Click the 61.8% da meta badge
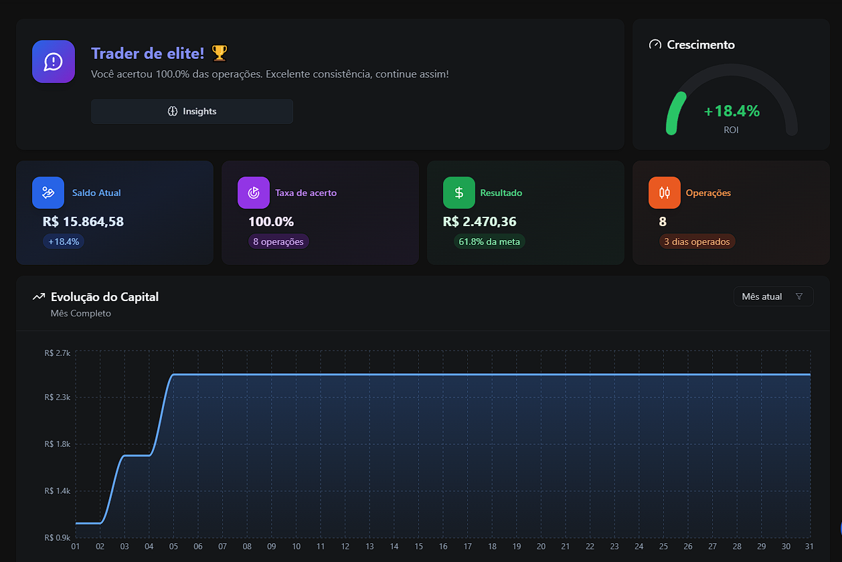The image size is (842, 562). (x=489, y=242)
